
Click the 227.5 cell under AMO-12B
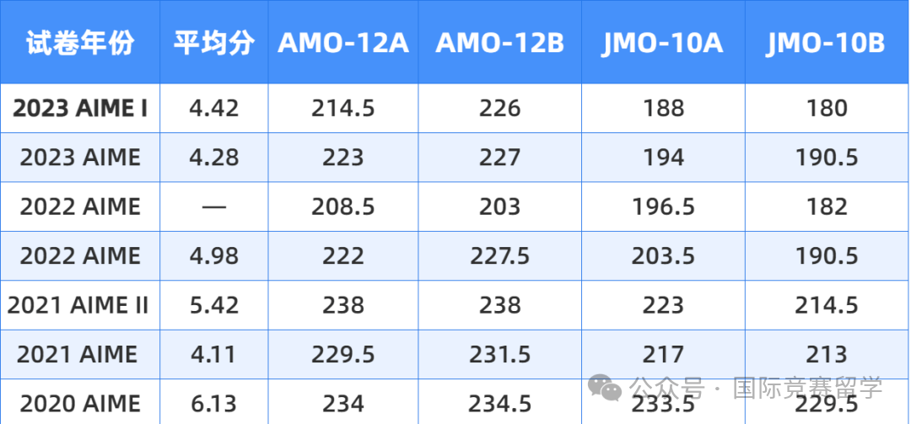coord(499,256)
